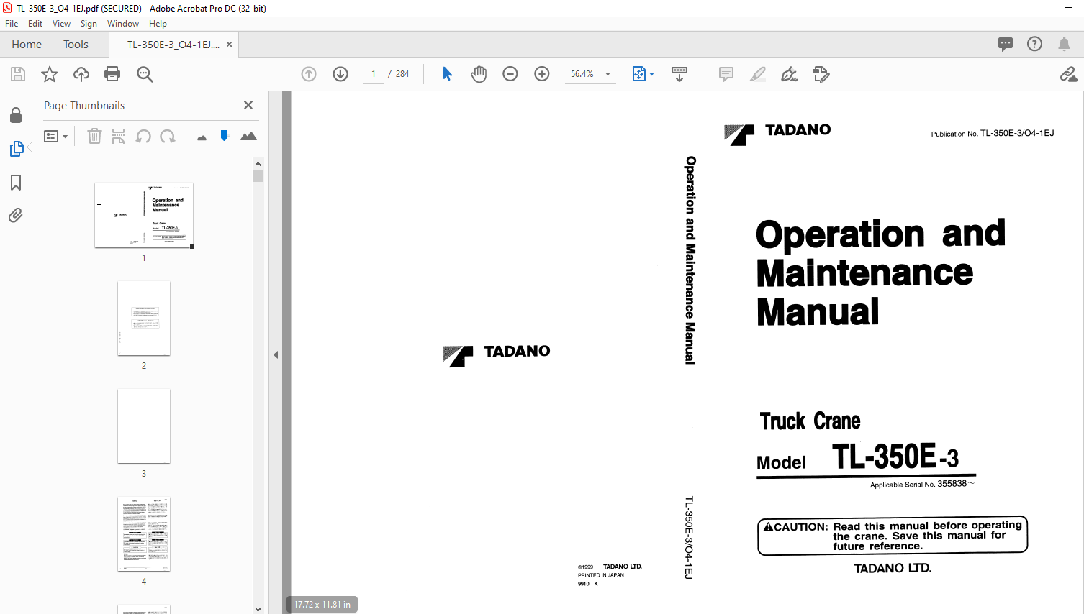The width and height of the screenshot is (1084, 614).
Task: Select page 3 thumbnail
Action: click(x=144, y=426)
